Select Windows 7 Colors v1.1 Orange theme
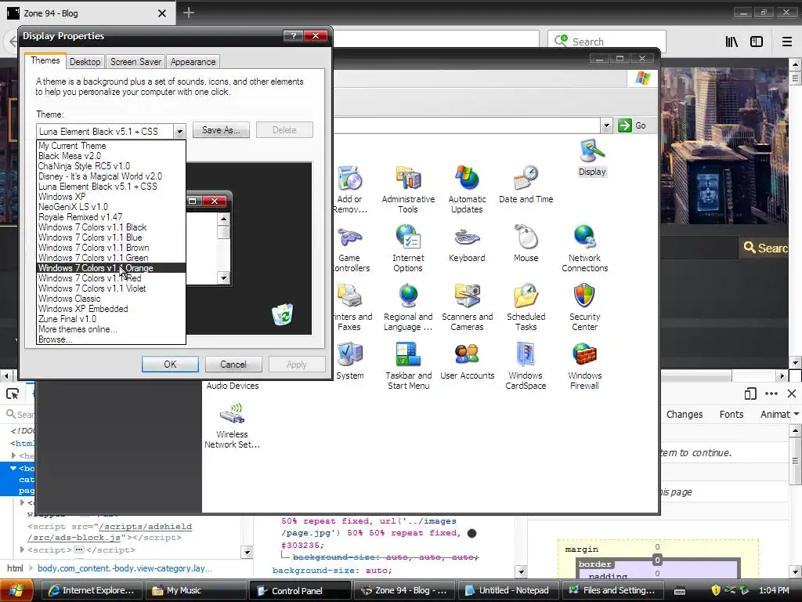Viewport: 802px width, 602px height. [111, 268]
